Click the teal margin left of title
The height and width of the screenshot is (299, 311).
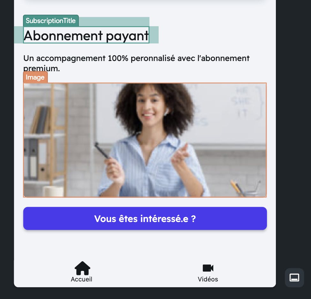pos(19,35)
